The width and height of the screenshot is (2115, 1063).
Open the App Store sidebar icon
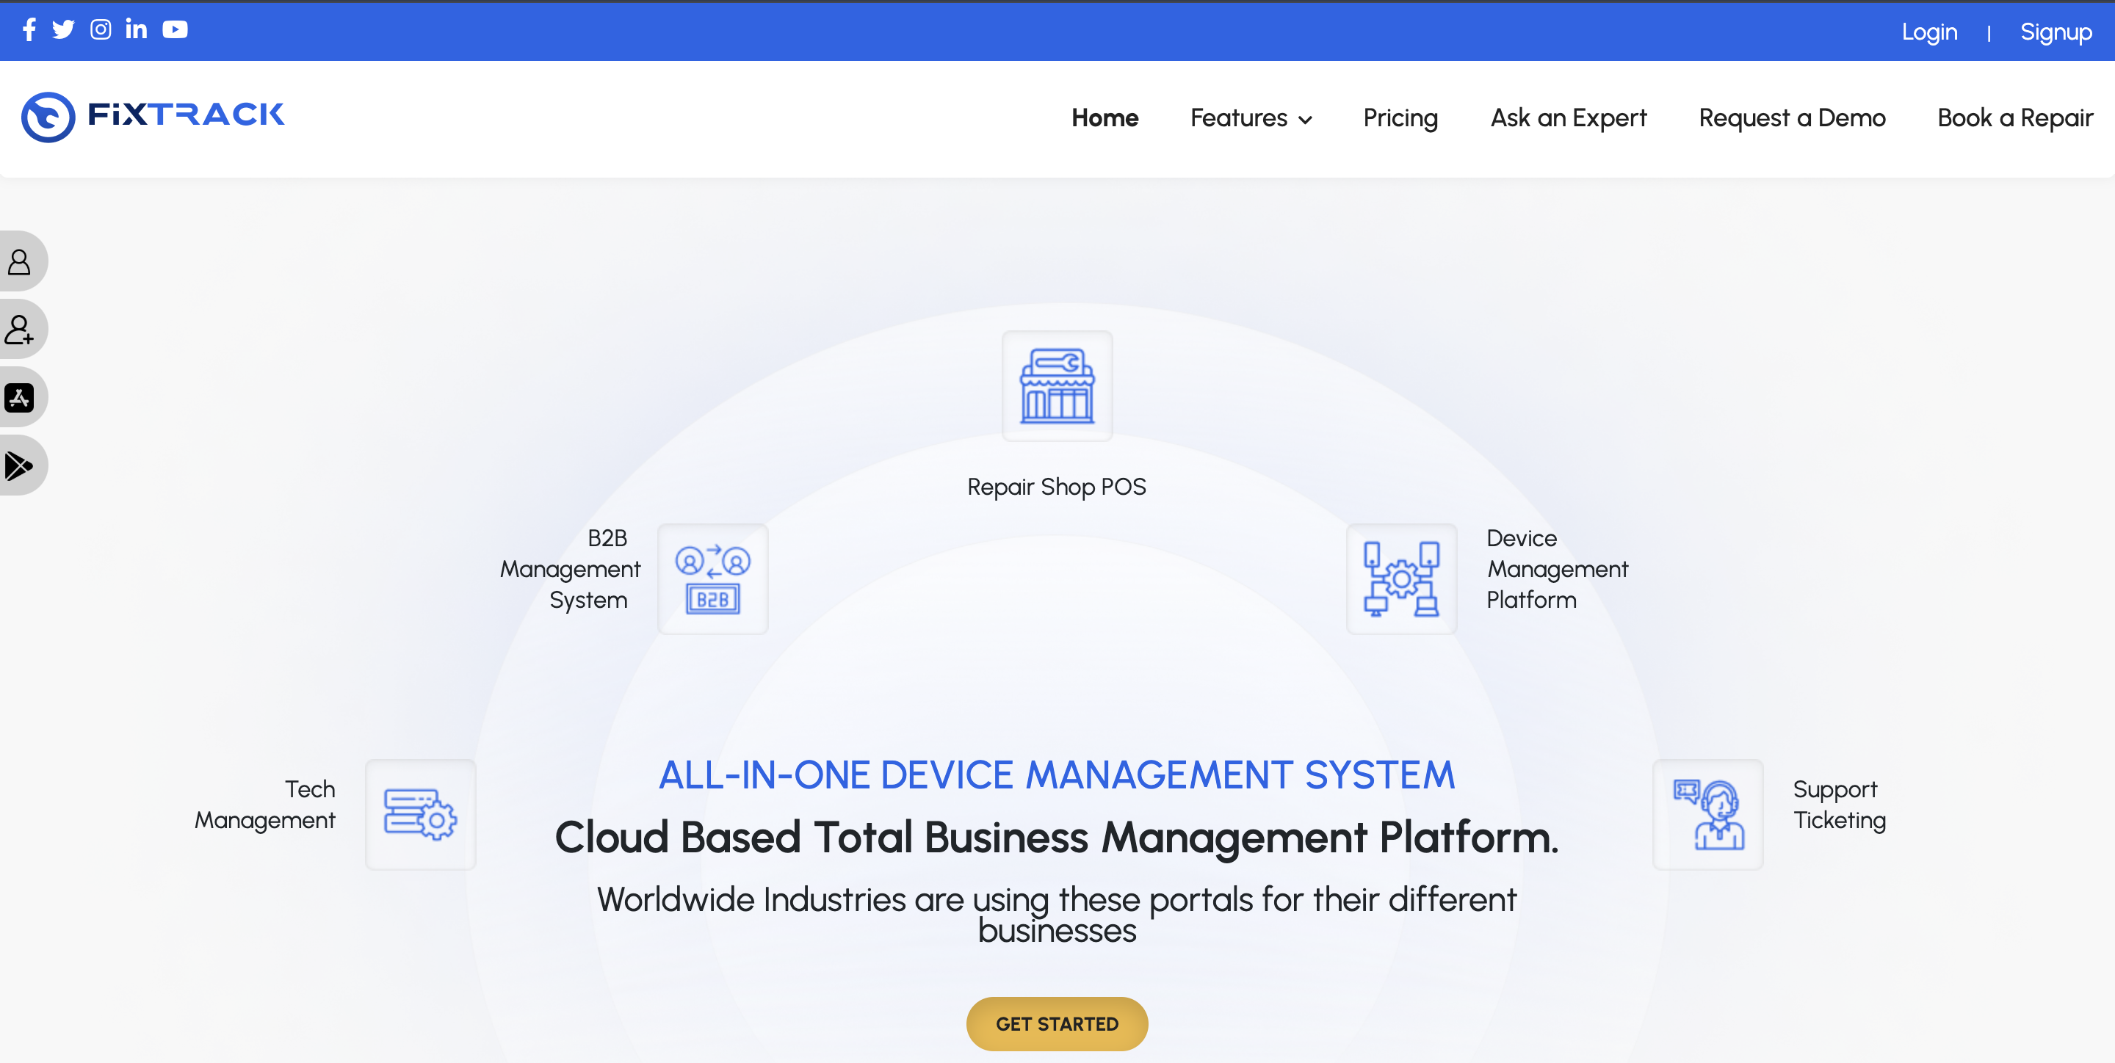tap(20, 398)
